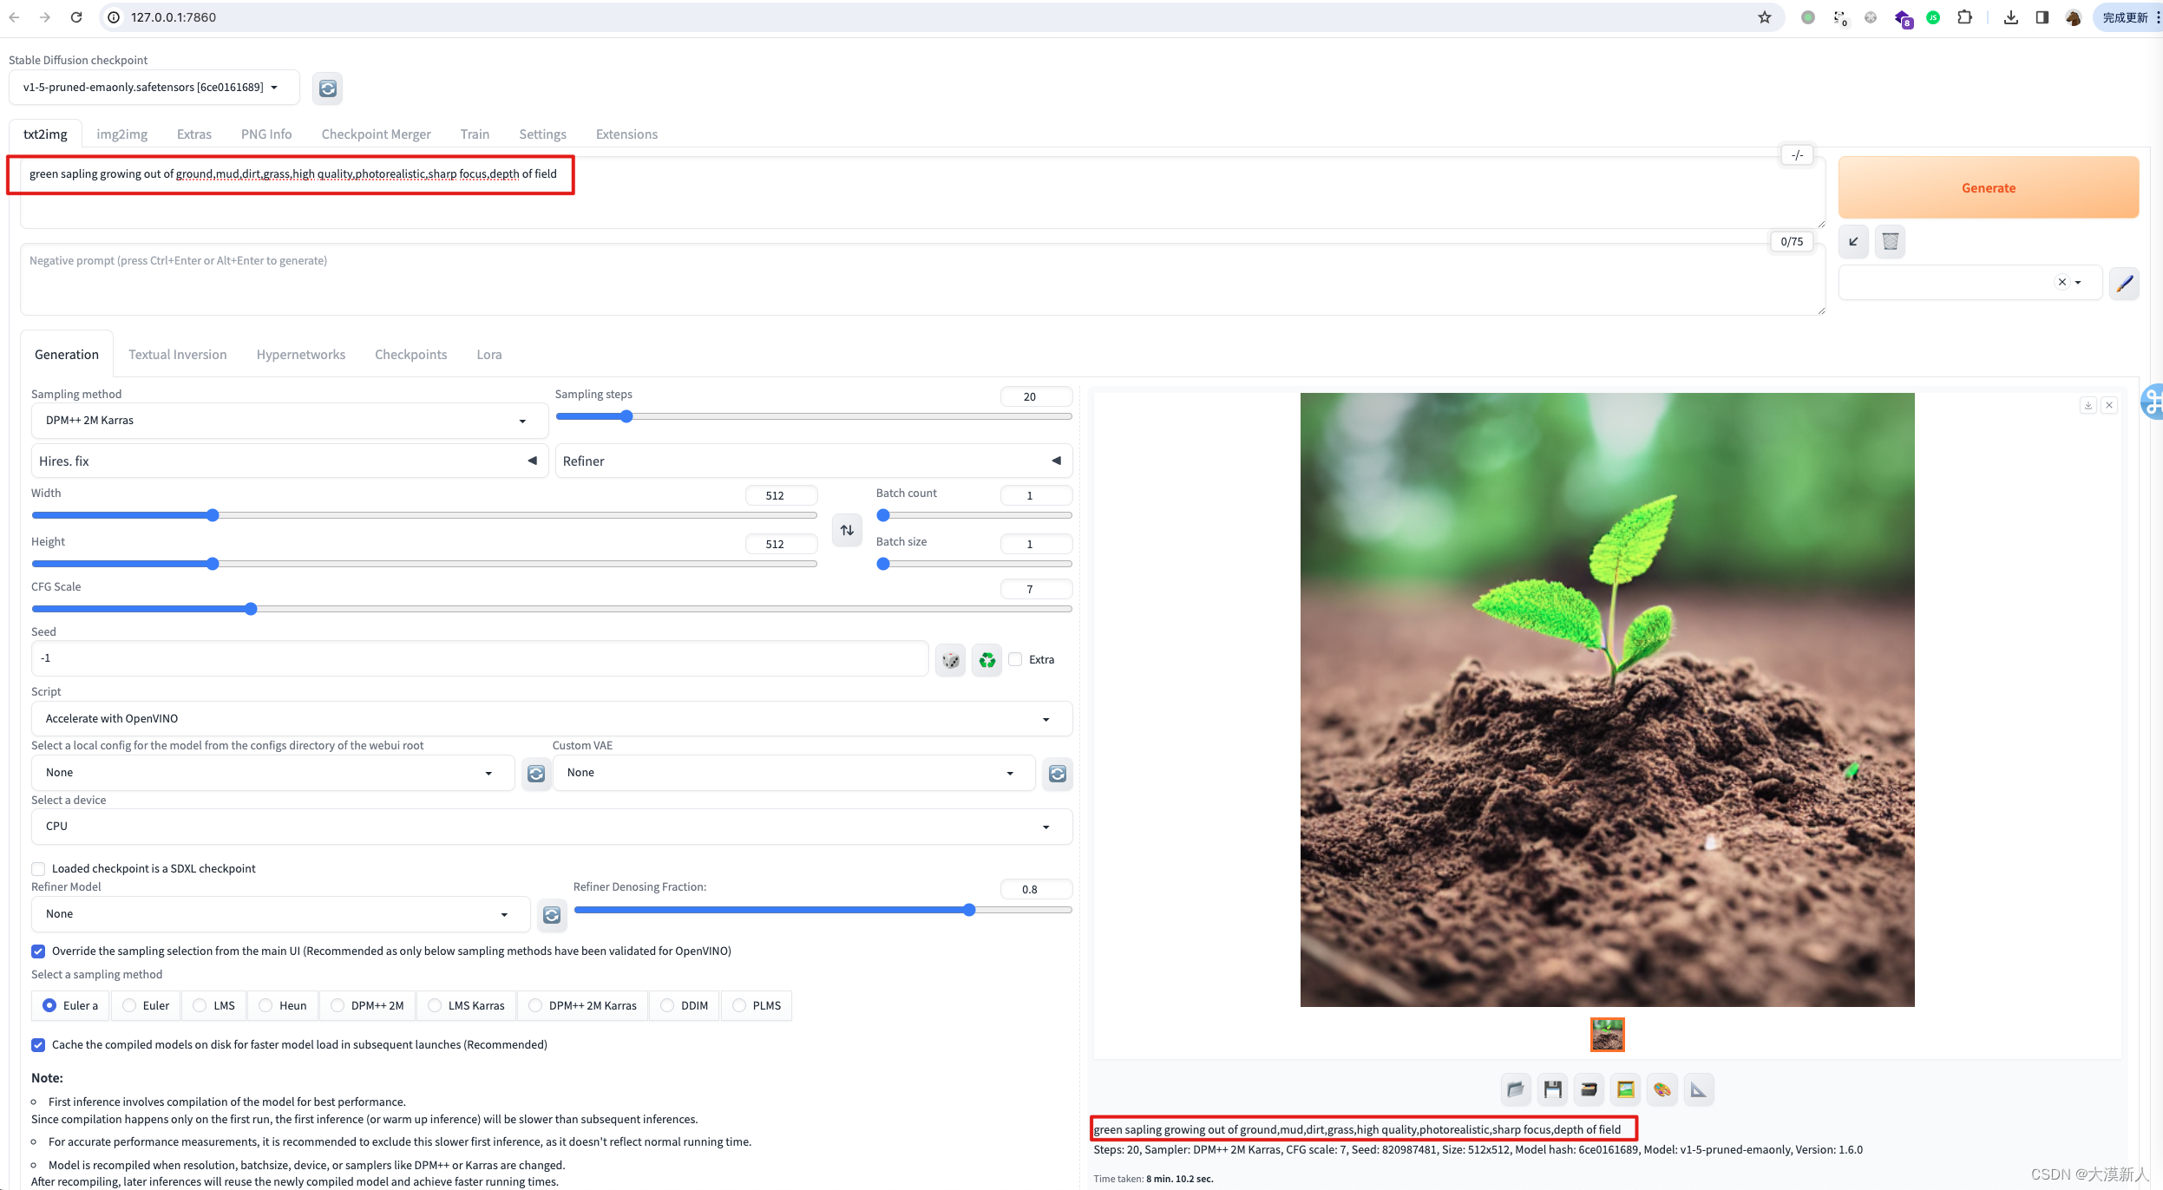
Task: Click the send image to img2img icon
Action: point(1623,1089)
